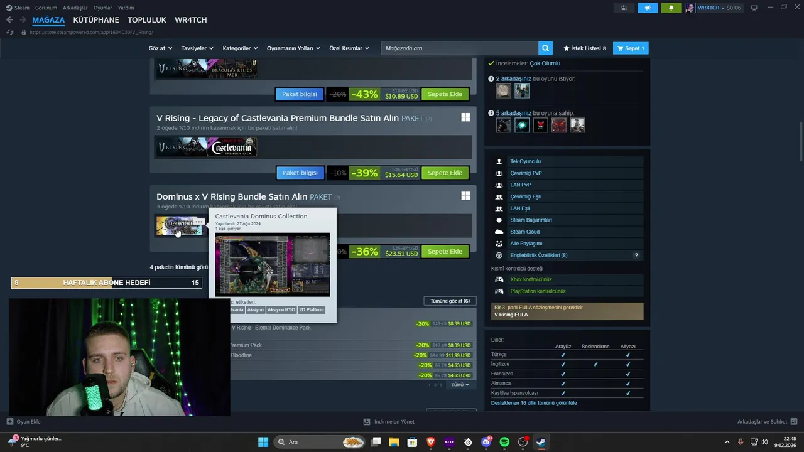Open the red-faced friend avatar who owns game
Image resolution: width=804 pixels, height=452 pixels.
(559, 125)
